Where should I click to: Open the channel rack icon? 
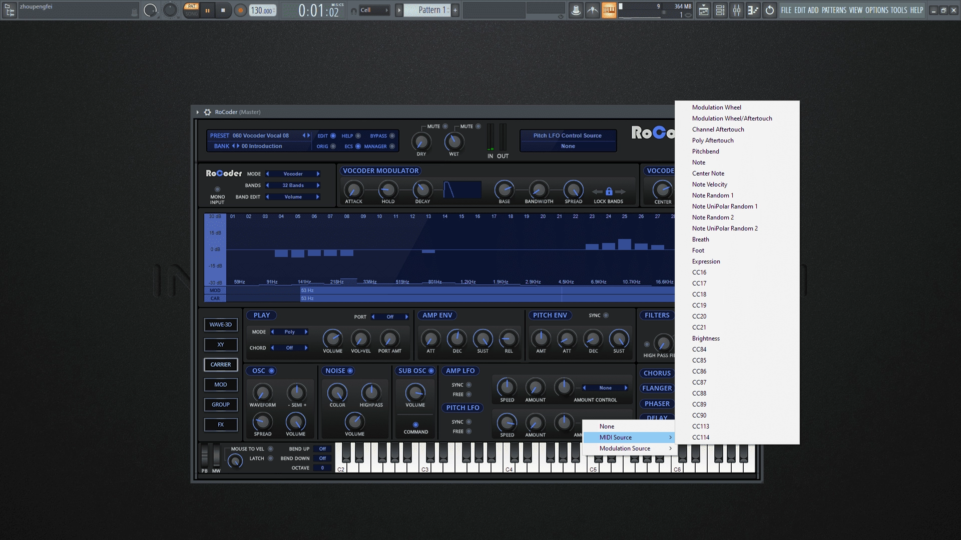pyautogui.click(x=720, y=10)
